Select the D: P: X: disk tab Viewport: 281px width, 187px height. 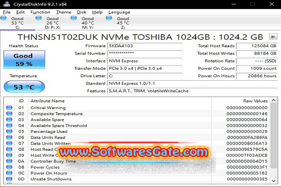(53, 23)
